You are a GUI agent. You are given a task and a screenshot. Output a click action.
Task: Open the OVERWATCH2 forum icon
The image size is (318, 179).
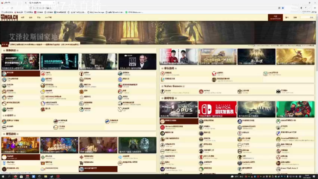pyautogui.click(x=43, y=169)
